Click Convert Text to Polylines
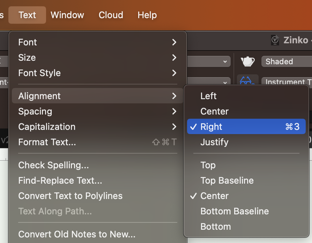 coord(70,196)
